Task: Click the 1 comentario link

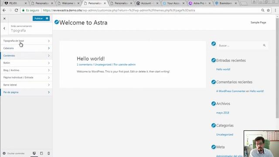Action: point(84,65)
